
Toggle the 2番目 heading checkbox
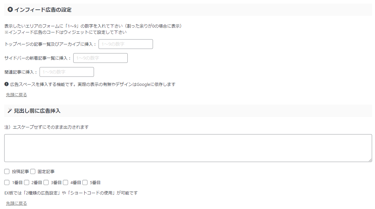[27, 182]
